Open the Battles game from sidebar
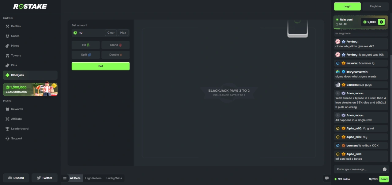Screen dimensions: 392x185 30,26
